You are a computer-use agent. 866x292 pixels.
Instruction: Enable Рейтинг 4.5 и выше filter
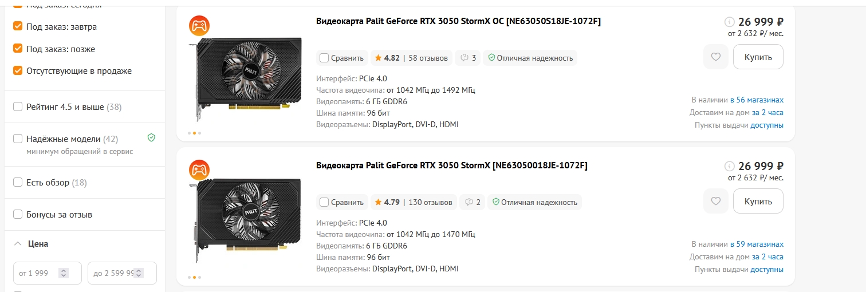pyautogui.click(x=18, y=106)
